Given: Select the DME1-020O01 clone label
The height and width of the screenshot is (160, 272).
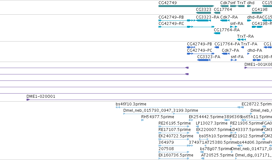Looking at the screenshot, I should 41,96.
